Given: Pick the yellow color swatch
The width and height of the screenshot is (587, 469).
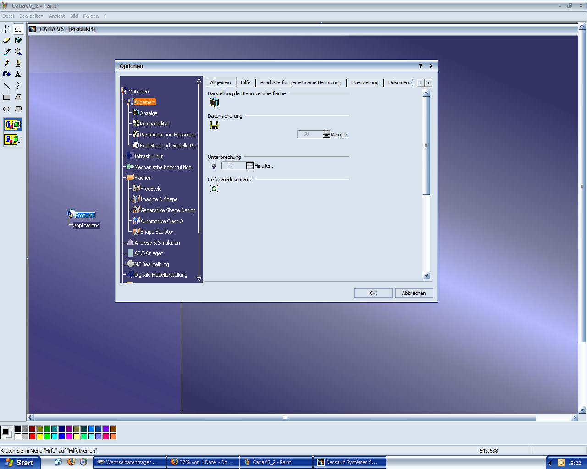Looking at the screenshot, I should 39,436.
